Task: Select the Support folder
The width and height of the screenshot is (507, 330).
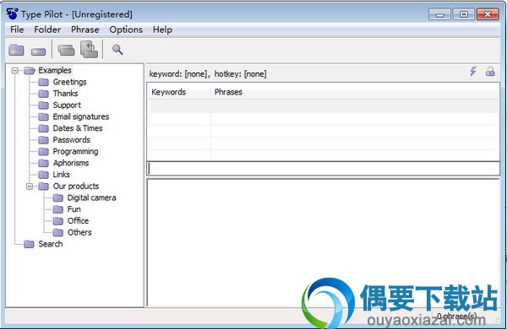Action: (67, 105)
